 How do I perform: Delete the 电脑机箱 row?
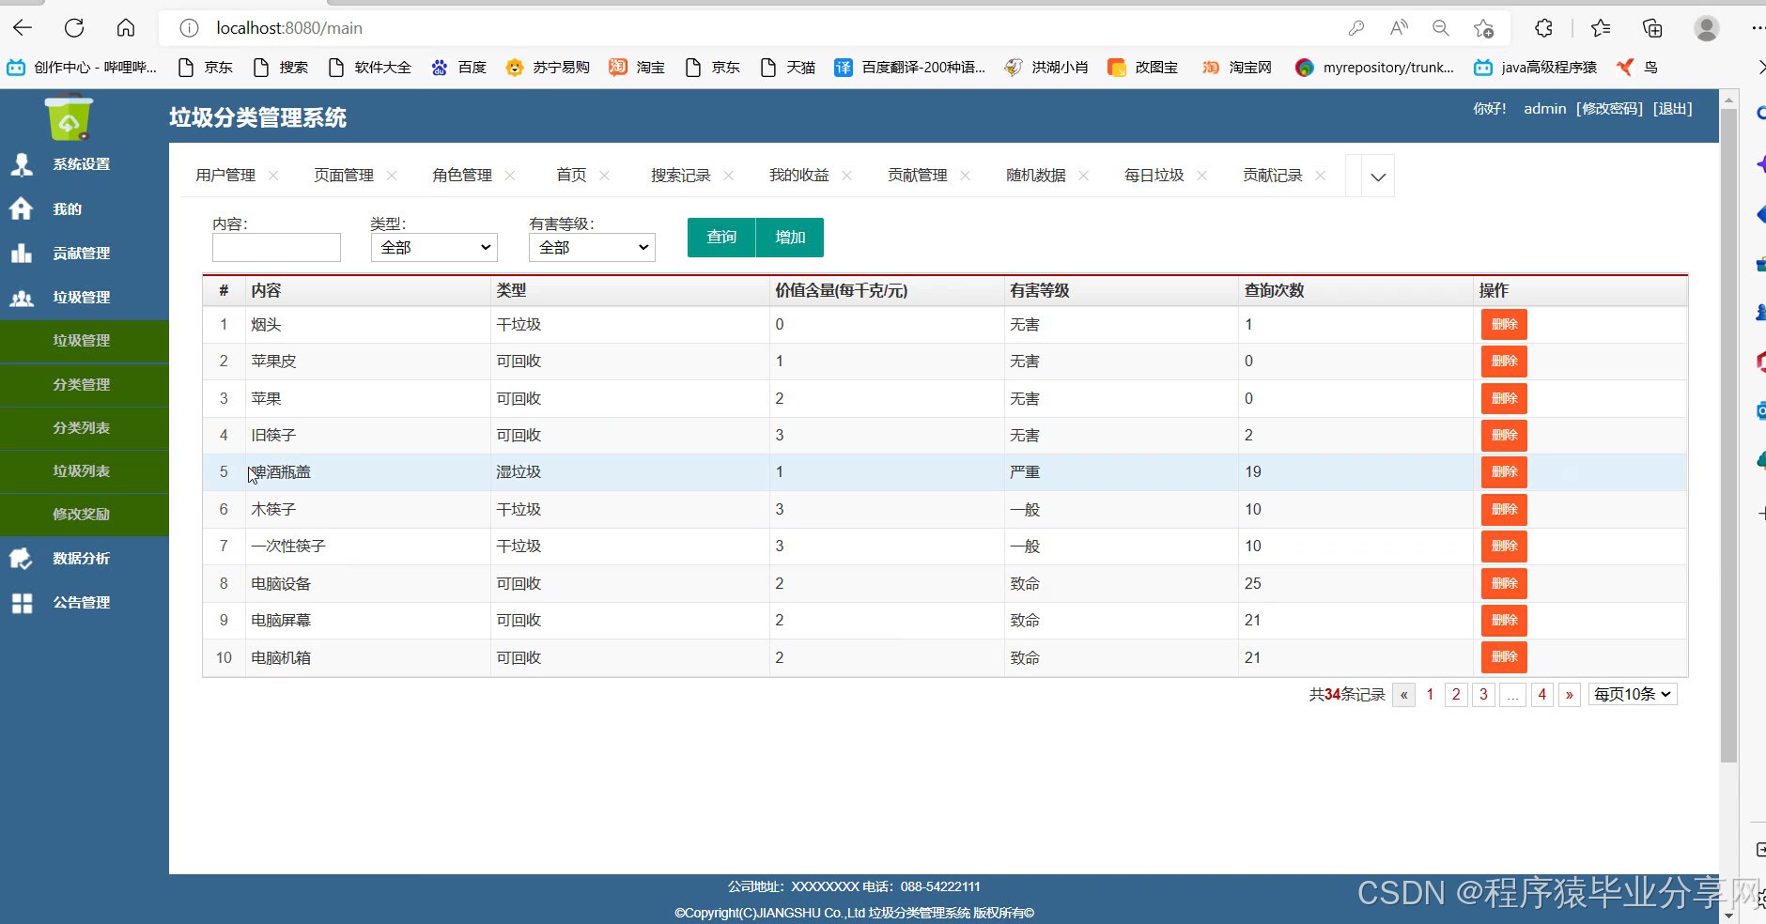[1504, 657]
